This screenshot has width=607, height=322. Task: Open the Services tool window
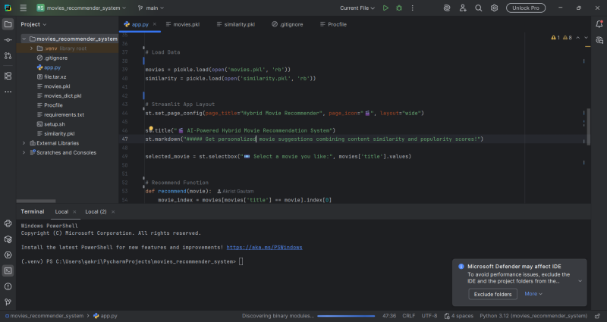tap(8, 255)
